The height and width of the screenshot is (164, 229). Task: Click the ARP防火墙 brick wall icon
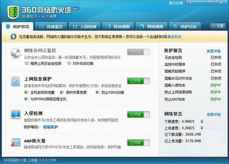[16, 142]
